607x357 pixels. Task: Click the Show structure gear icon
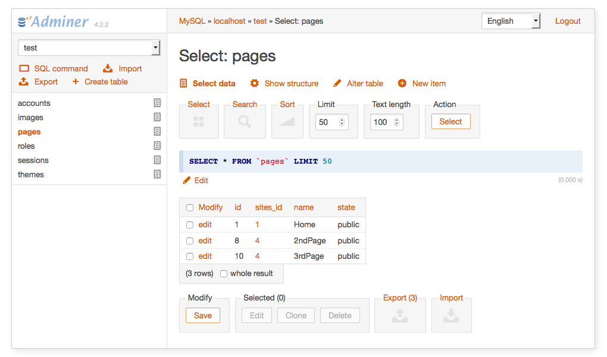[255, 83]
